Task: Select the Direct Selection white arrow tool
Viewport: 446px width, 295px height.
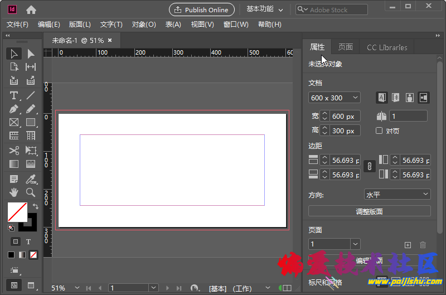Action: click(x=31, y=54)
